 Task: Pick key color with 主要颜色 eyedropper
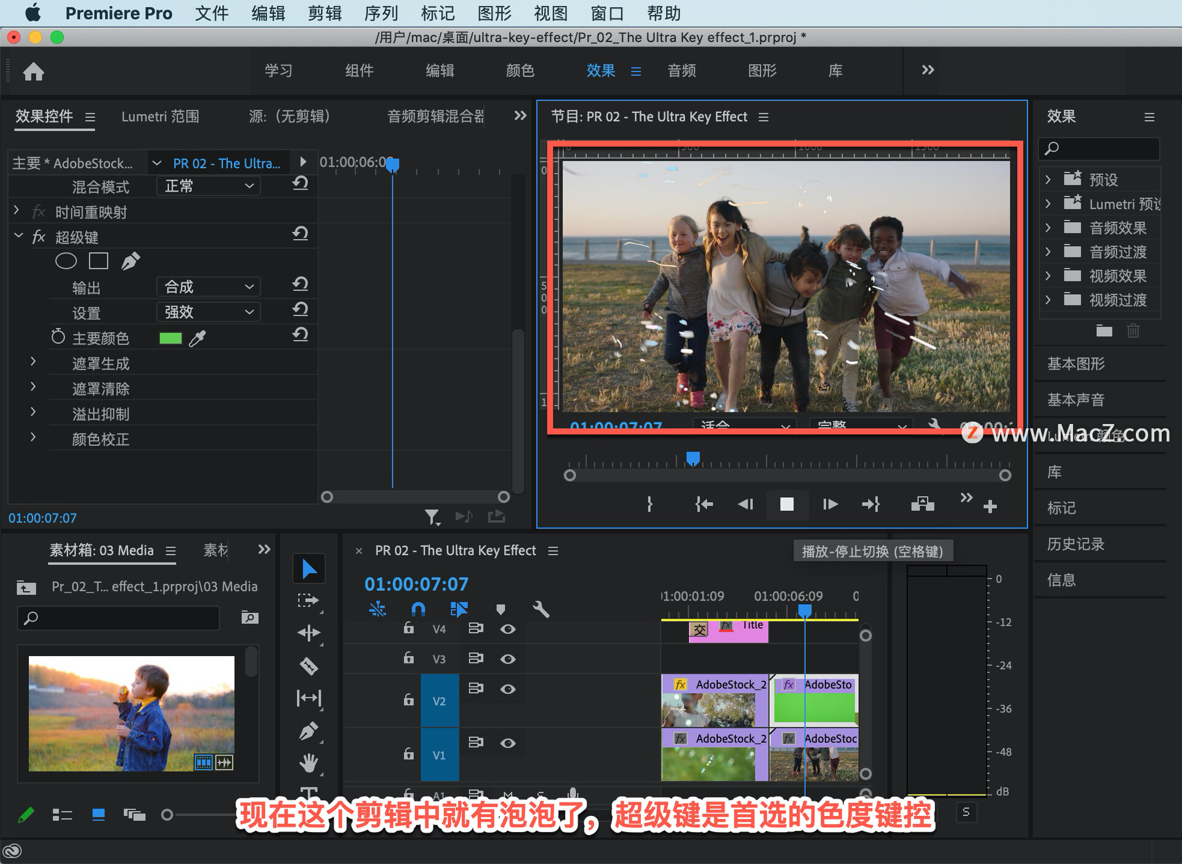coord(197,338)
